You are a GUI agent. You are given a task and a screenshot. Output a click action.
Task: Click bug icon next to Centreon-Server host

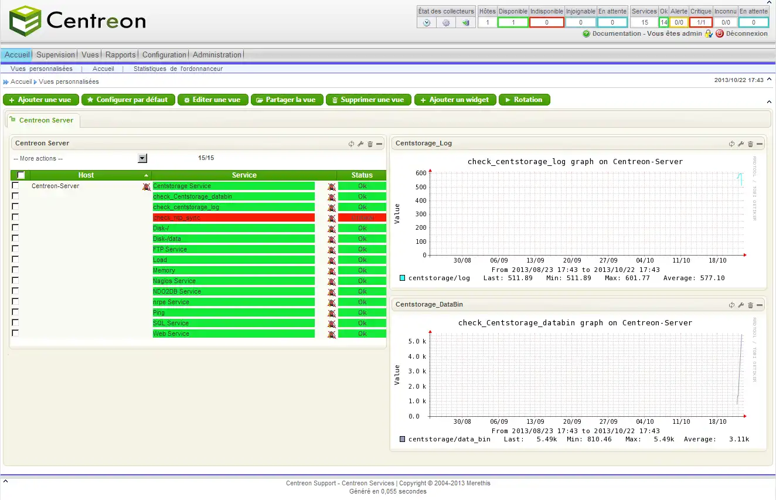[x=147, y=187]
